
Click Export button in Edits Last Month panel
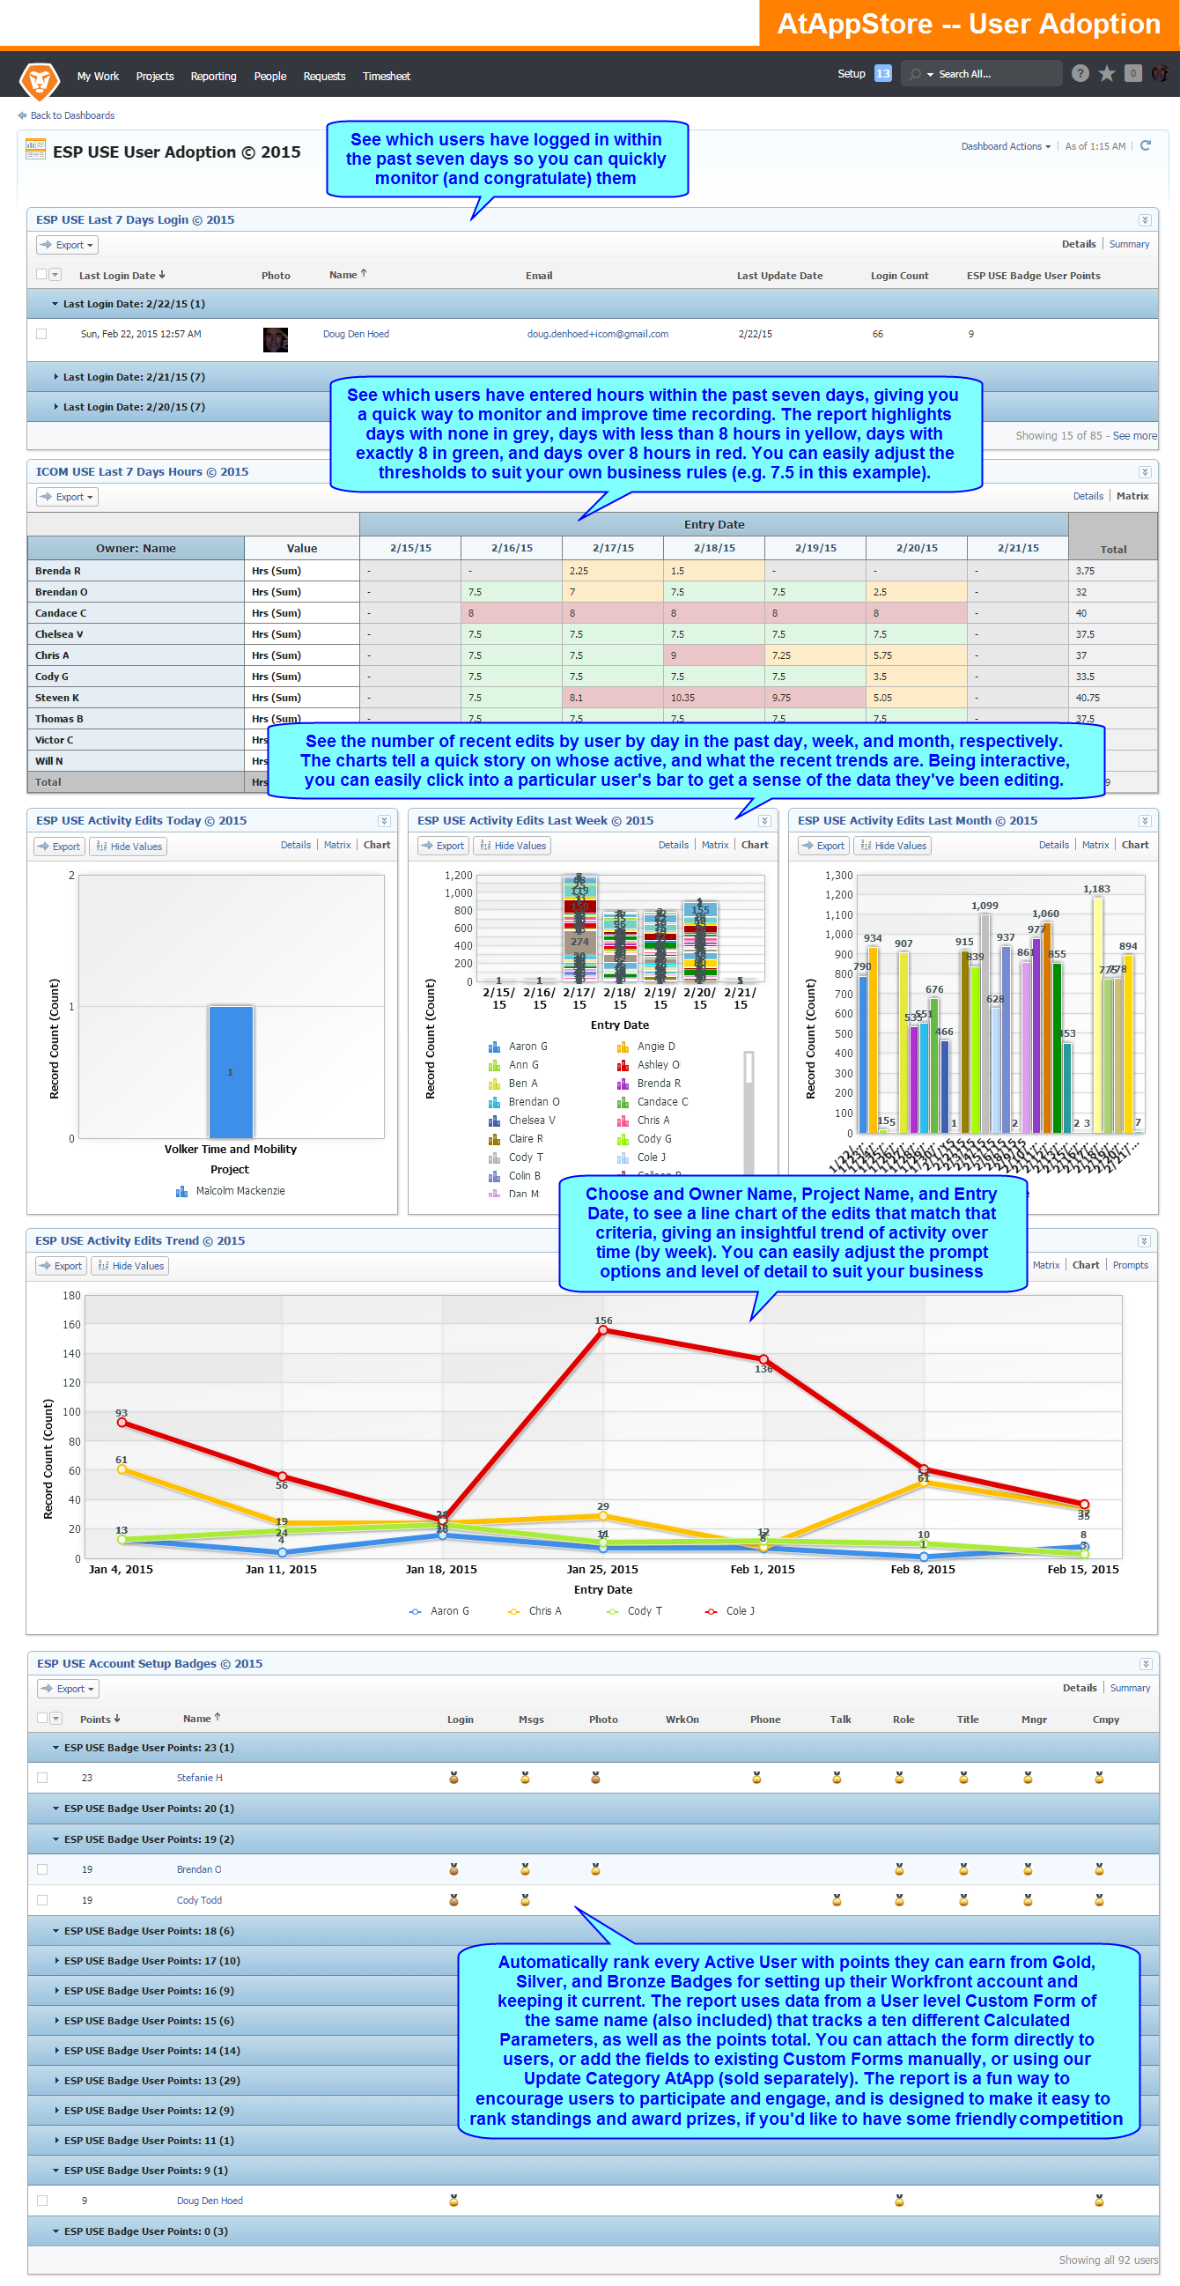[x=822, y=846]
